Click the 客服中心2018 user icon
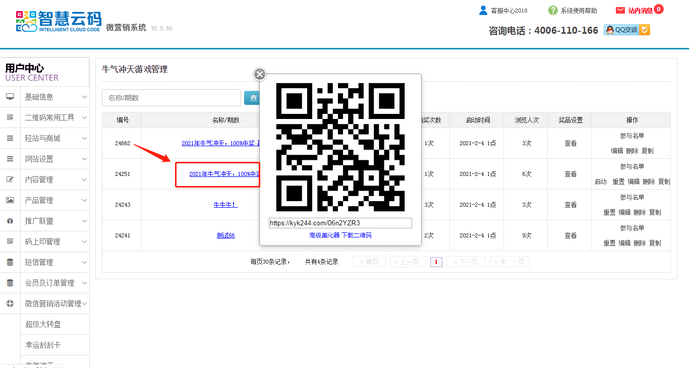Screen dimensions: 689x368 point(483,10)
